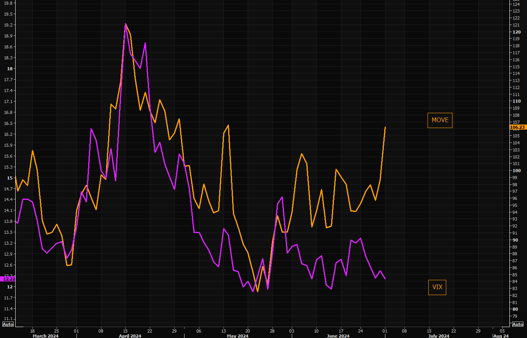
Task: Click the 84 value on the right axis
Action: pos(515,281)
